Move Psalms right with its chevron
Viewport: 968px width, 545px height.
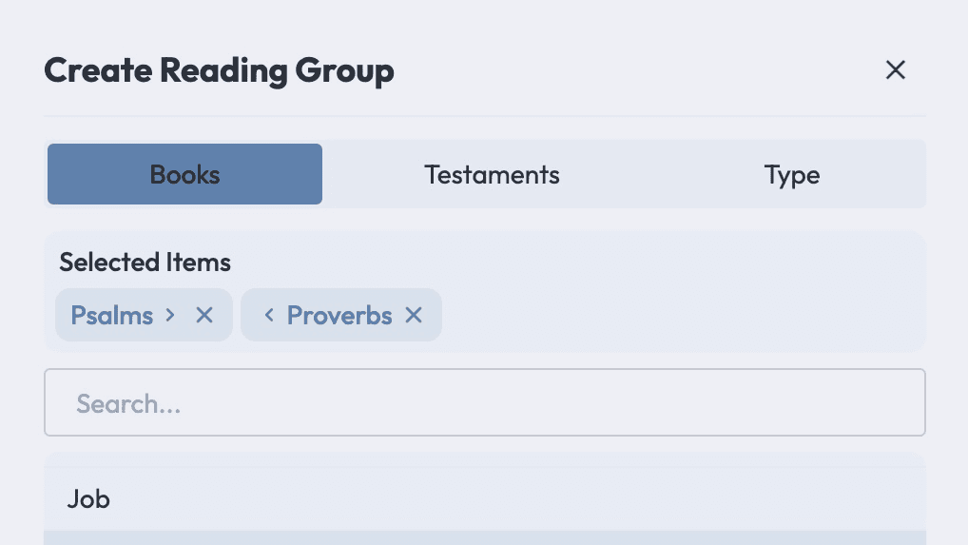tap(170, 316)
